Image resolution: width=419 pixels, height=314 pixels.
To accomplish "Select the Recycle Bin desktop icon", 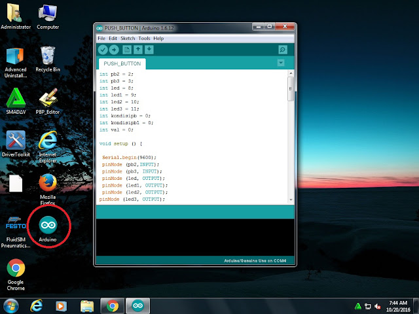I will [48, 60].
